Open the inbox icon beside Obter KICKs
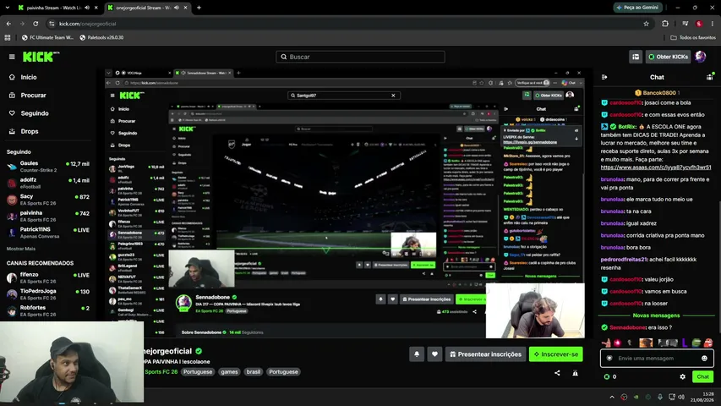 [636, 57]
